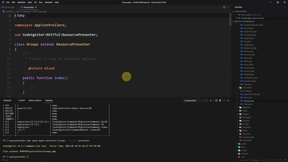Viewport: 288px width, 162px height.
Task: Close the terminal panel
Action: click(228, 101)
